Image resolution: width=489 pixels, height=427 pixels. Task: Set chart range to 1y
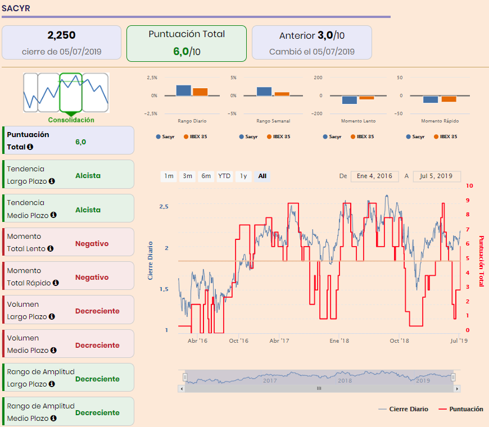point(243,176)
